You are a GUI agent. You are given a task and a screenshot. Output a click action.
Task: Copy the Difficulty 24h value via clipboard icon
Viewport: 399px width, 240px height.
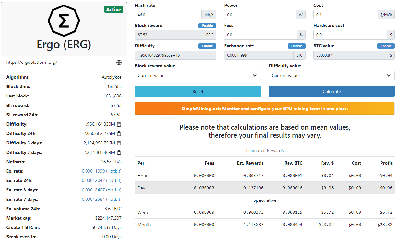click(x=119, y=134)
